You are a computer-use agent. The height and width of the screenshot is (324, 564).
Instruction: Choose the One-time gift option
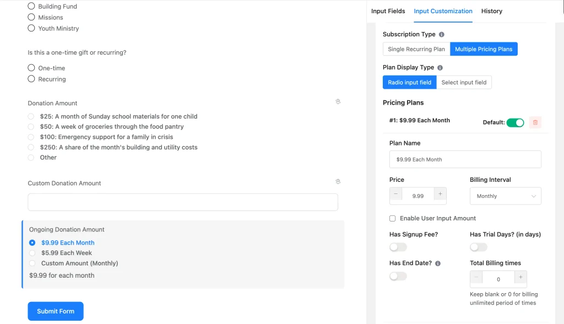[31, 68]
